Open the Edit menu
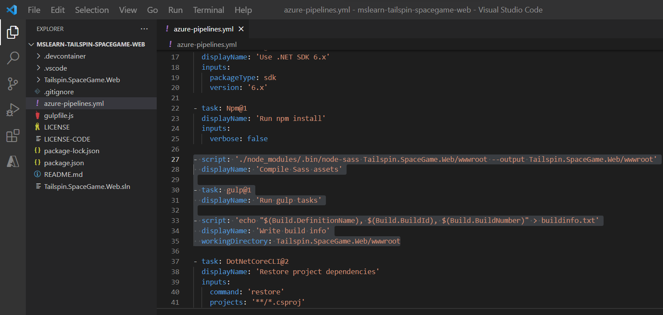This screenshot has width=663, height=315. click(58, 10)
